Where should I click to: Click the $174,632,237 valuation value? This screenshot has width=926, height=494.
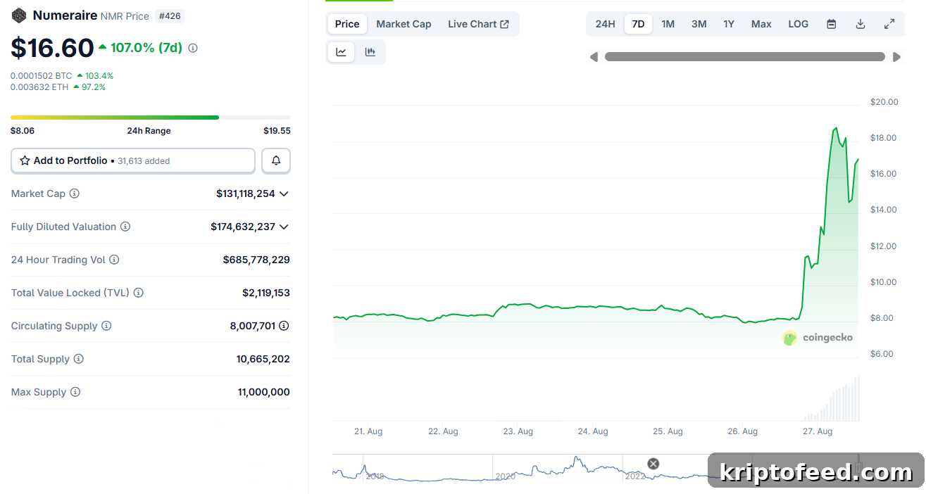pos(243,227)
